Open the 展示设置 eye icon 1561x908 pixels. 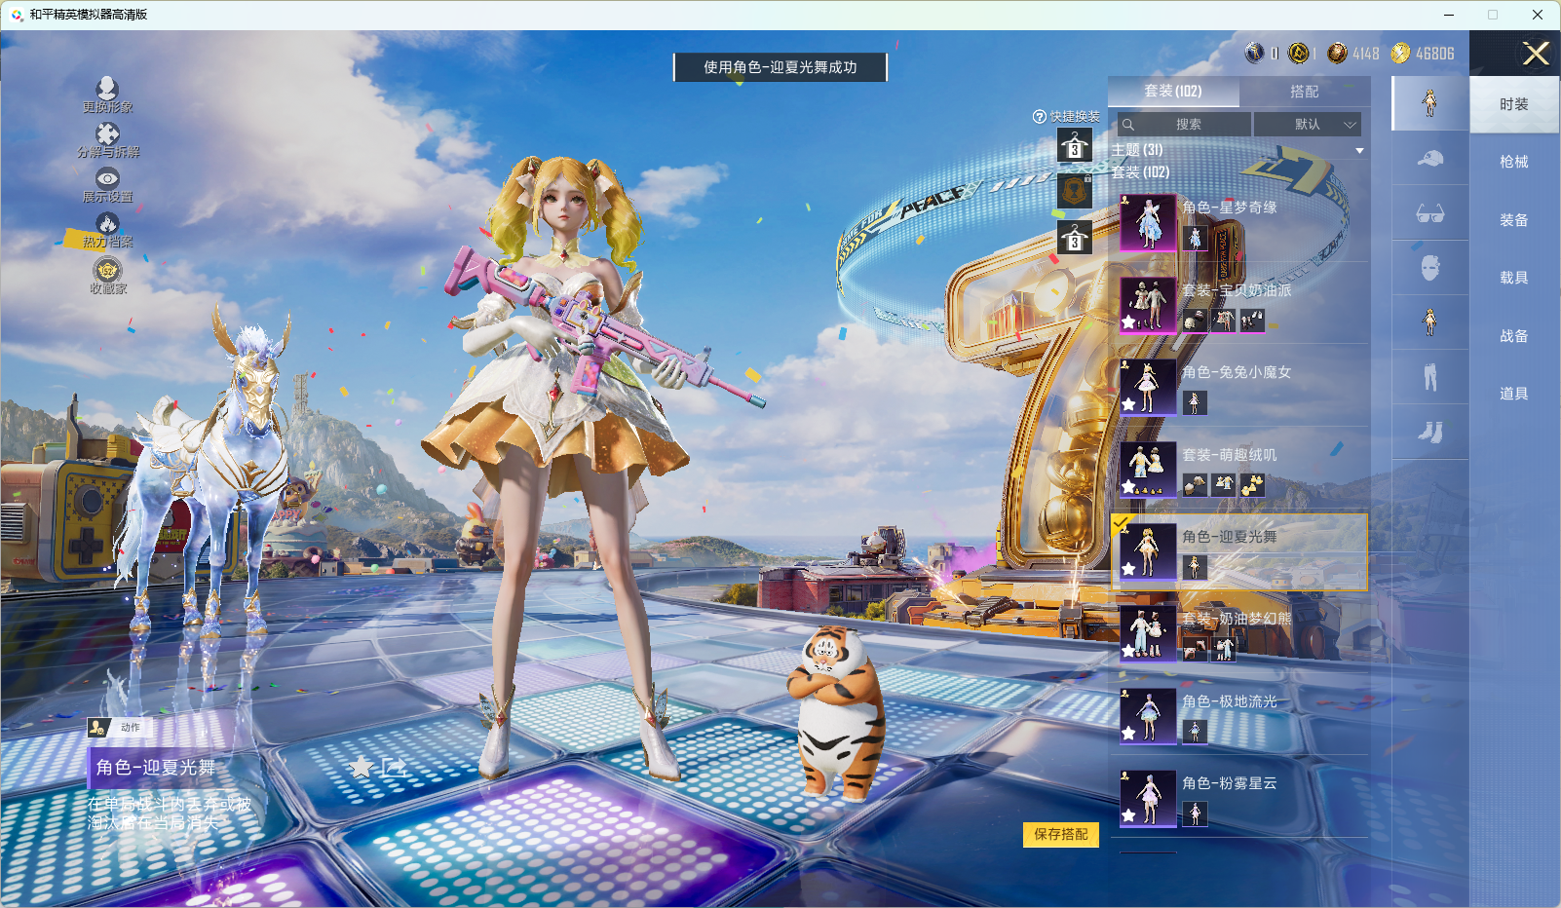coord(107,178)
